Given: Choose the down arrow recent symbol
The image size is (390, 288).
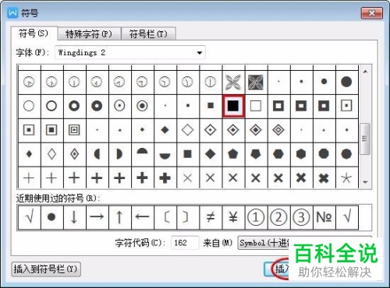Looking at the screenshot, I should (x=74, y=217).
